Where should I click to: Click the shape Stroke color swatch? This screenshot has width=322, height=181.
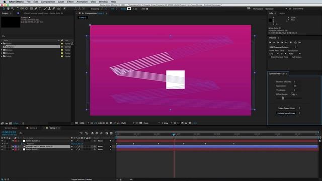[x=129, y=9]
